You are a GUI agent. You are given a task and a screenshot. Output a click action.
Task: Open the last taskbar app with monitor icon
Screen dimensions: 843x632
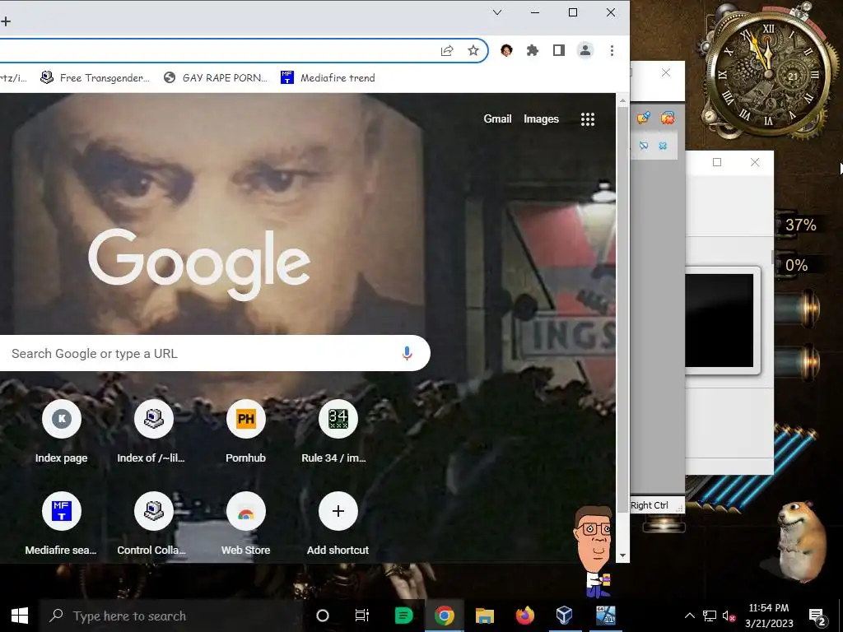[x=605, y=616]
